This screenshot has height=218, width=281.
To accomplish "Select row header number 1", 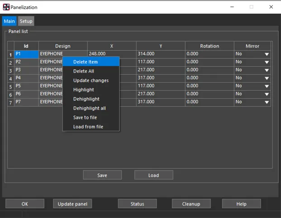I will (x=11, y=54).
